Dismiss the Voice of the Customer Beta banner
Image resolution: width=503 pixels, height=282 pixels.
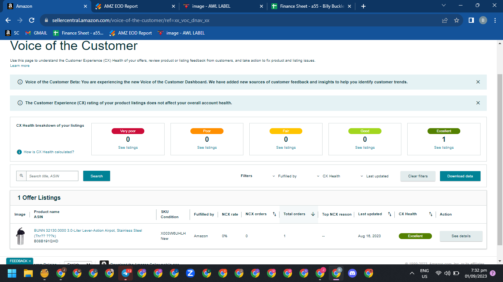pyautogui.click(x=478, y=82)
